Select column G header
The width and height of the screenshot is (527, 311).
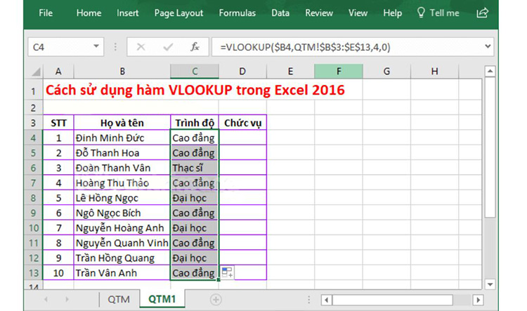click(386, 72)
